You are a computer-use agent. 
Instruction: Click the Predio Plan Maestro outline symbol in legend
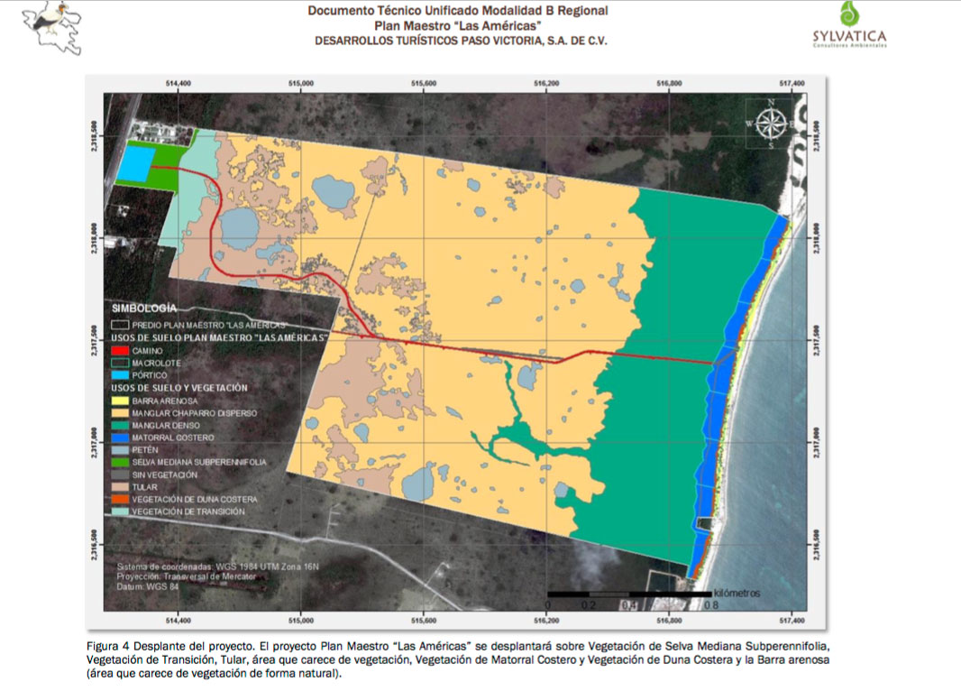pos(119,323)
